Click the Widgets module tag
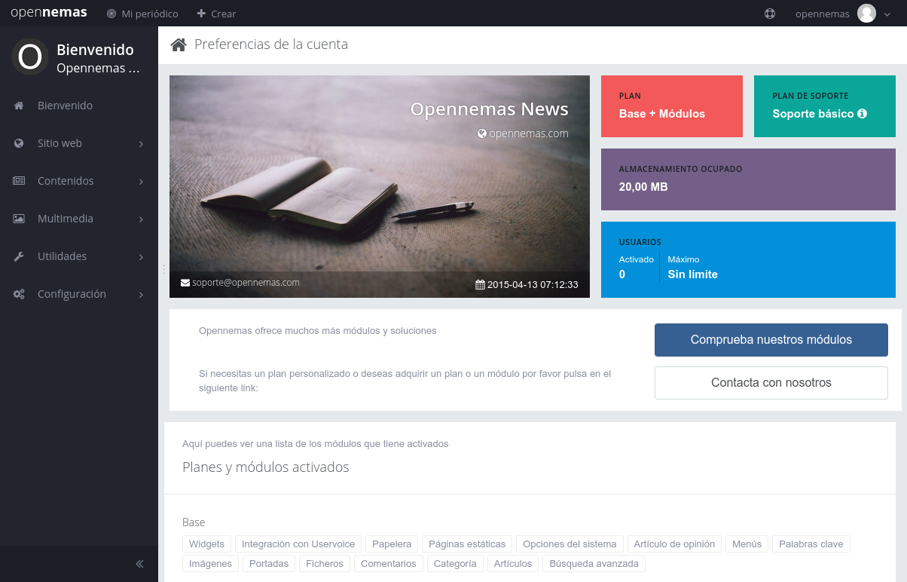Screen dimensions: 907x582 coord(206,544)
